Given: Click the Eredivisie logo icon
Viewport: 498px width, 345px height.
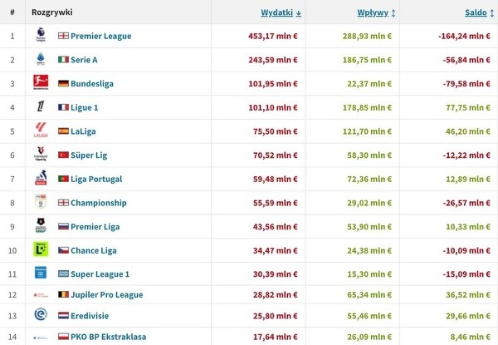Looking at the screenshot, I should (x=40, y=315).
